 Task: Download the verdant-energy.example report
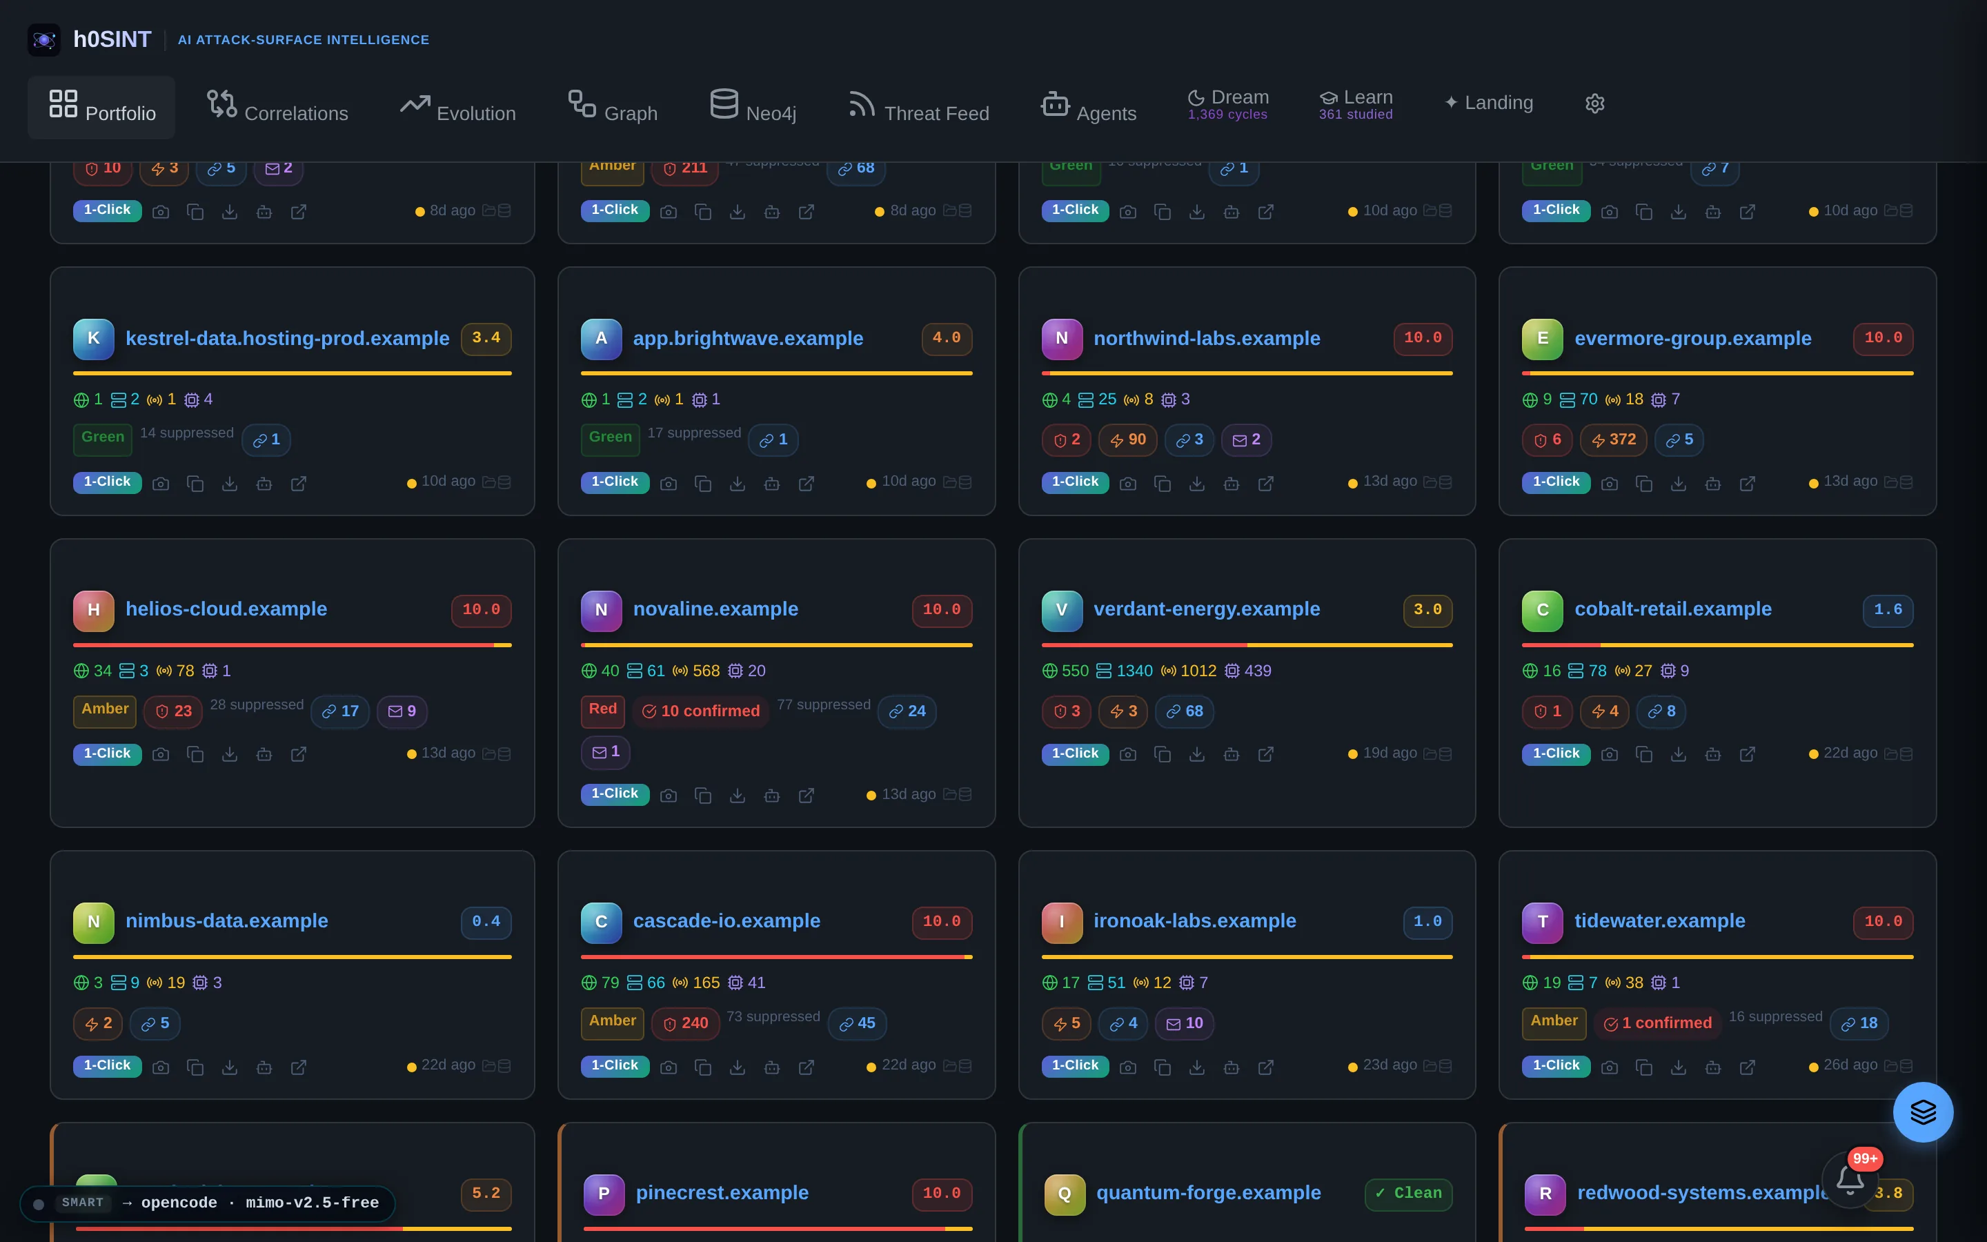[1197, 754]
